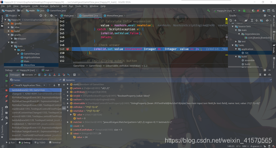276x148 pixels.
Task: Expand test source set in Gradle
Action: (236, 41)
